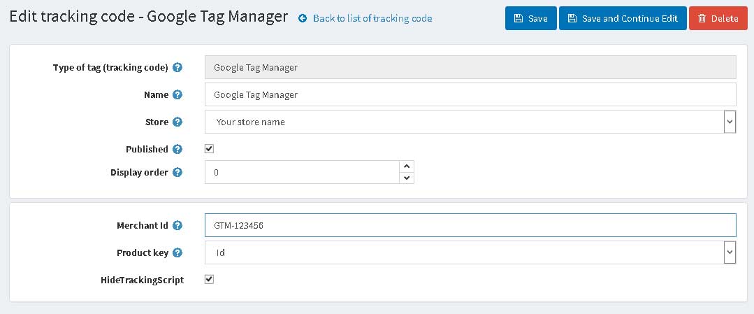Focus the Merchant Id input field
The image size is (754, 314).
470,225
